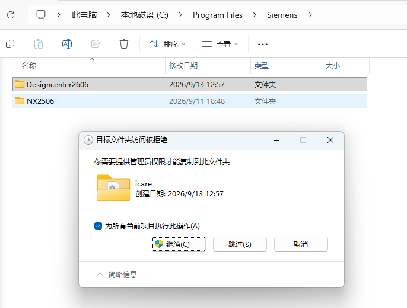Image resolution: width=407 pixels, height=308 pixels.
Task: Open the three-dot See more menu
Action: click(x=263, y=45)
